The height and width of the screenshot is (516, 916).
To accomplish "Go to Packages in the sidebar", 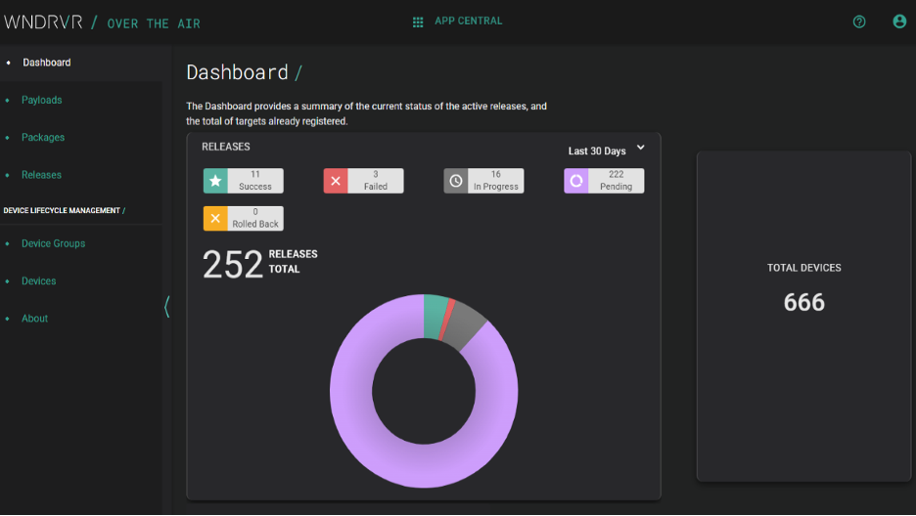I will (x=43, y=138).
